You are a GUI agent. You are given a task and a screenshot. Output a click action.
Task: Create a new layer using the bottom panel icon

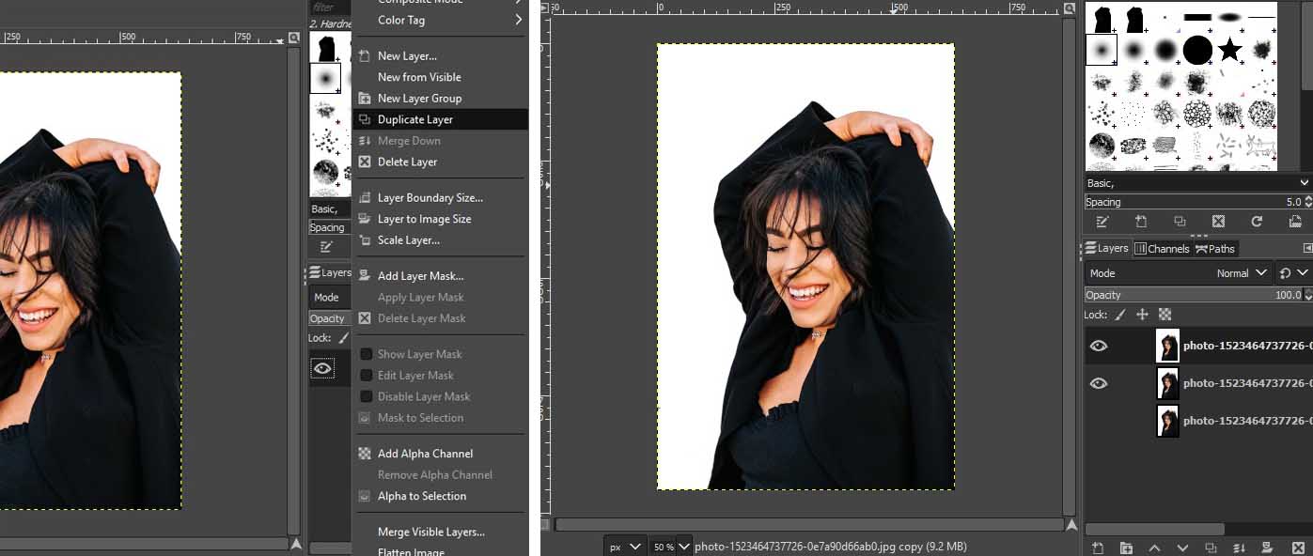point(1097,548)
